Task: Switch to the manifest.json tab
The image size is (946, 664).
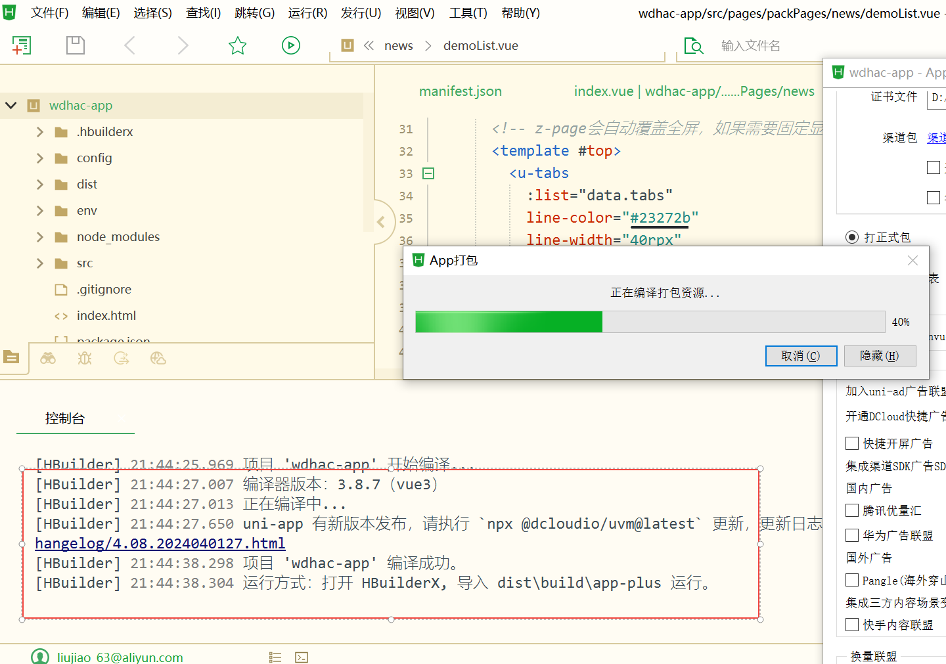Action: (460, 91)
